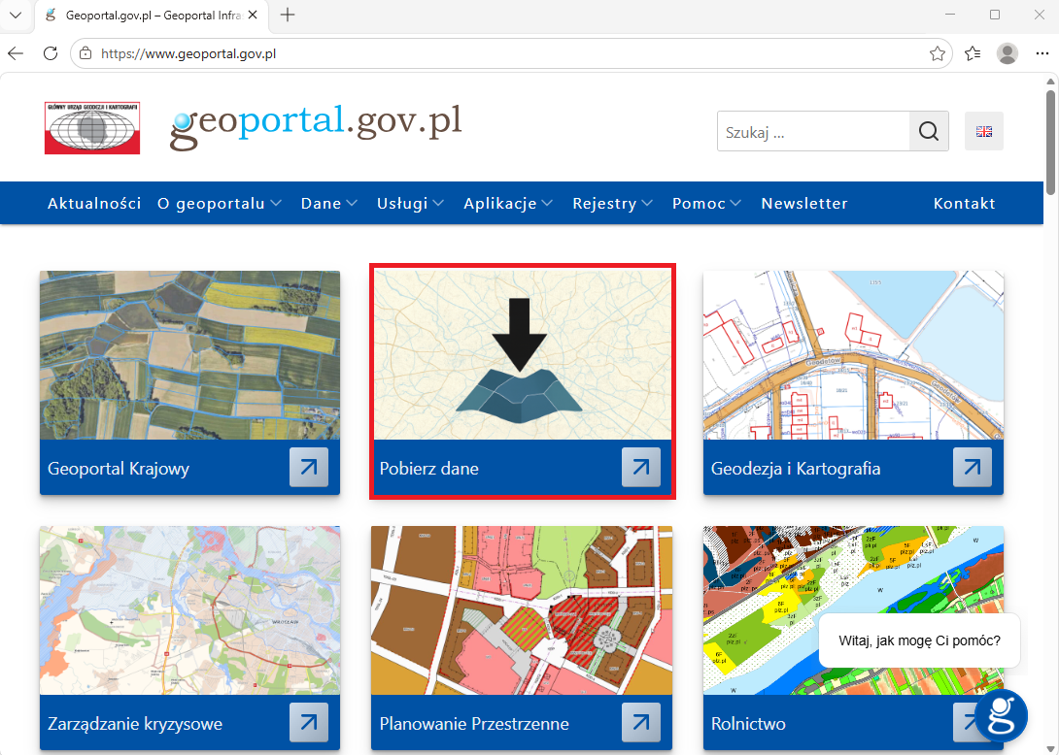The width and height of the screenshot is (1059, 755).
Task: Add page to favorites star icon
Action: (937, 53)
